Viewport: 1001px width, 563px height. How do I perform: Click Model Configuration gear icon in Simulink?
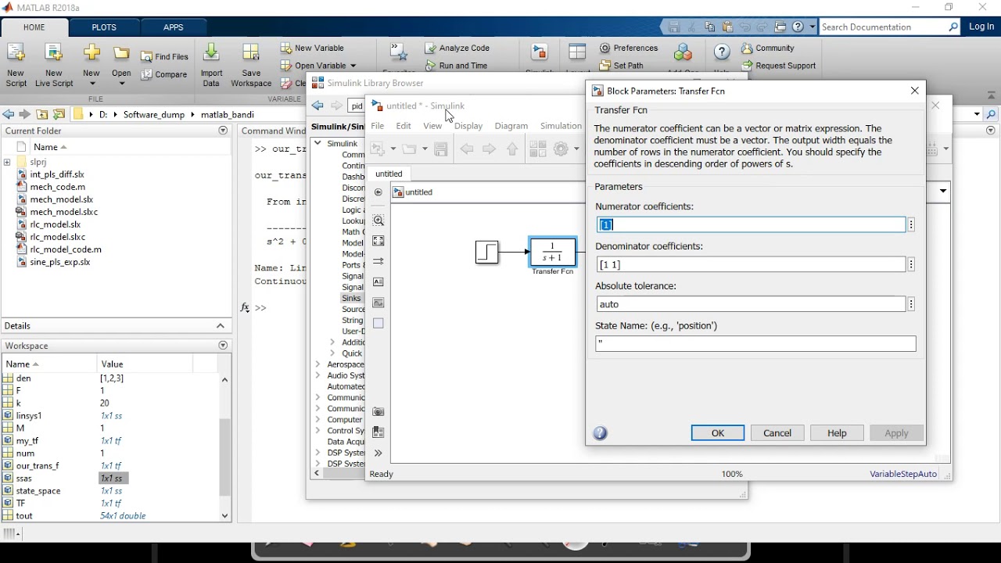click(x=561, y=149)
